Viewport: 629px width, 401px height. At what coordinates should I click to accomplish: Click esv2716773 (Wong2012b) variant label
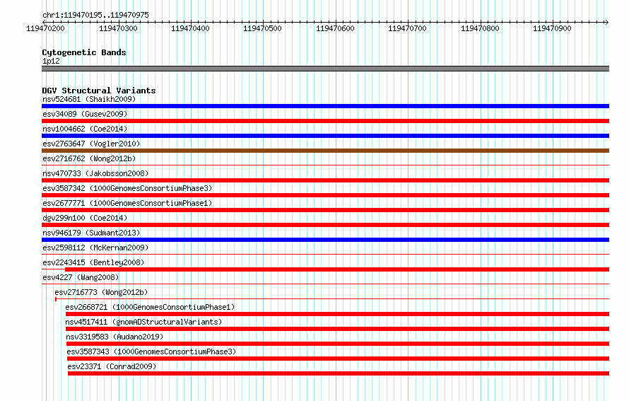(101, 292)
